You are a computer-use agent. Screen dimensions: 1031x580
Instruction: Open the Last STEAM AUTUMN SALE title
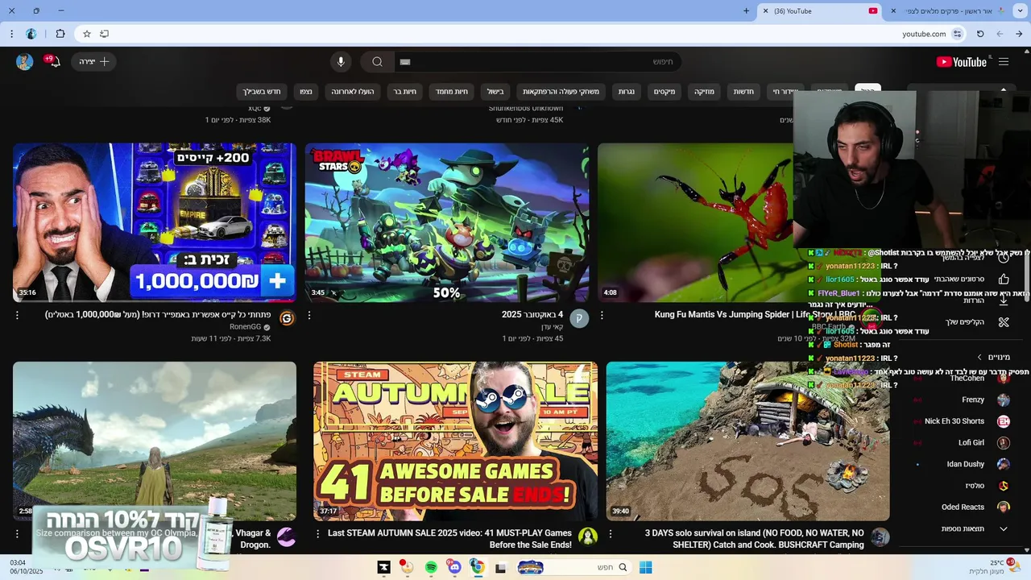click(x=449, y=539)
